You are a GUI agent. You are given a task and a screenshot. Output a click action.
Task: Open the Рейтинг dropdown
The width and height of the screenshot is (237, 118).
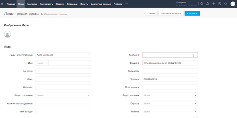point(170,112)
